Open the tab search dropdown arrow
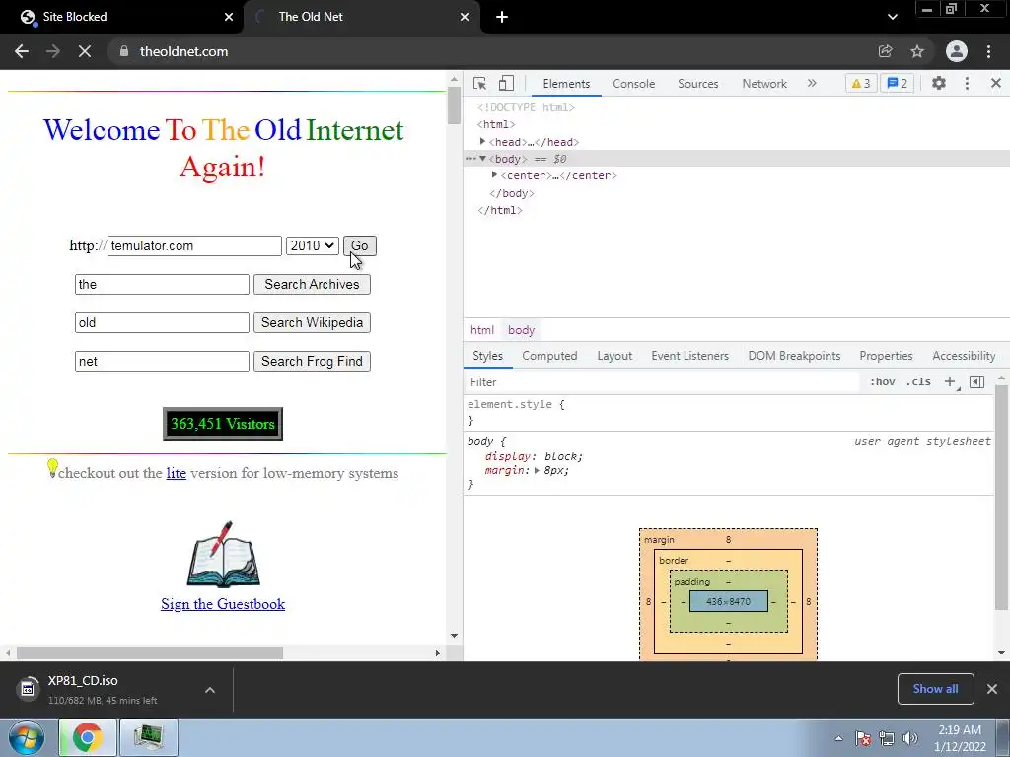The width and height of the screenshot is (1010, 757). (x=892, y=17)
